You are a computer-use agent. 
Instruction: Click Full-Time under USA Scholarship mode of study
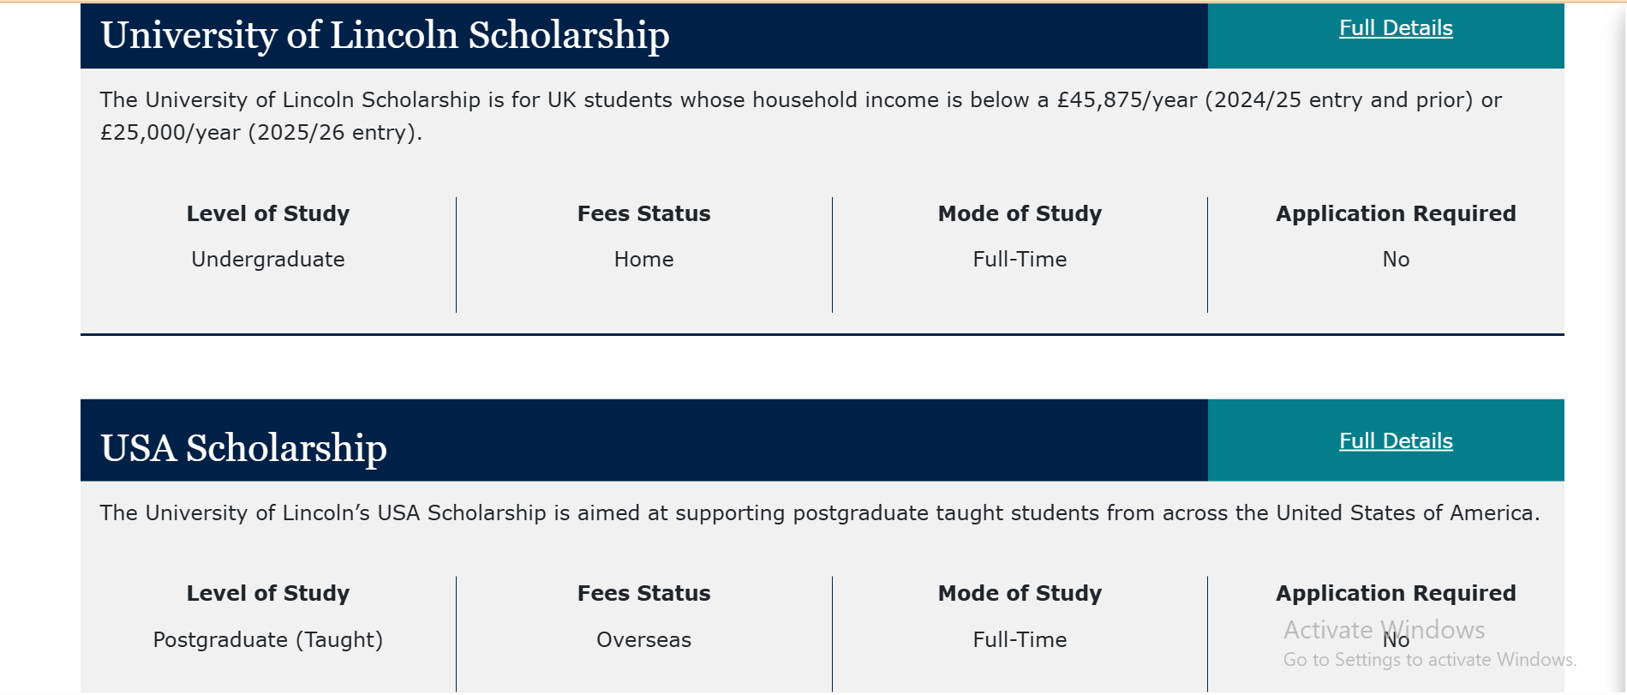coord(1020,639)
